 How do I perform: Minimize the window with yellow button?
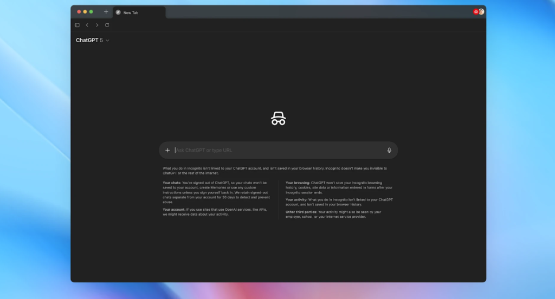coord(85,12)
